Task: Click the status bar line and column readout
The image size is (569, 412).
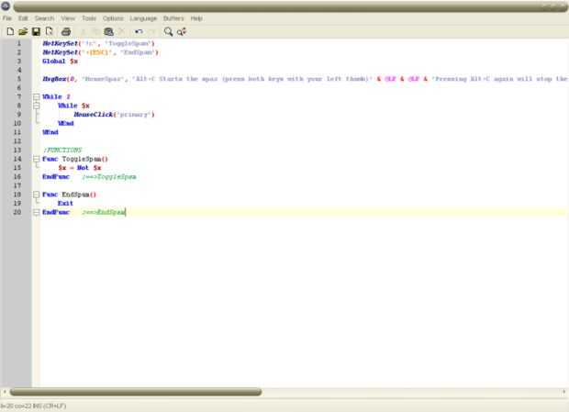Action: pyautogui.click(x=33, y=406)
